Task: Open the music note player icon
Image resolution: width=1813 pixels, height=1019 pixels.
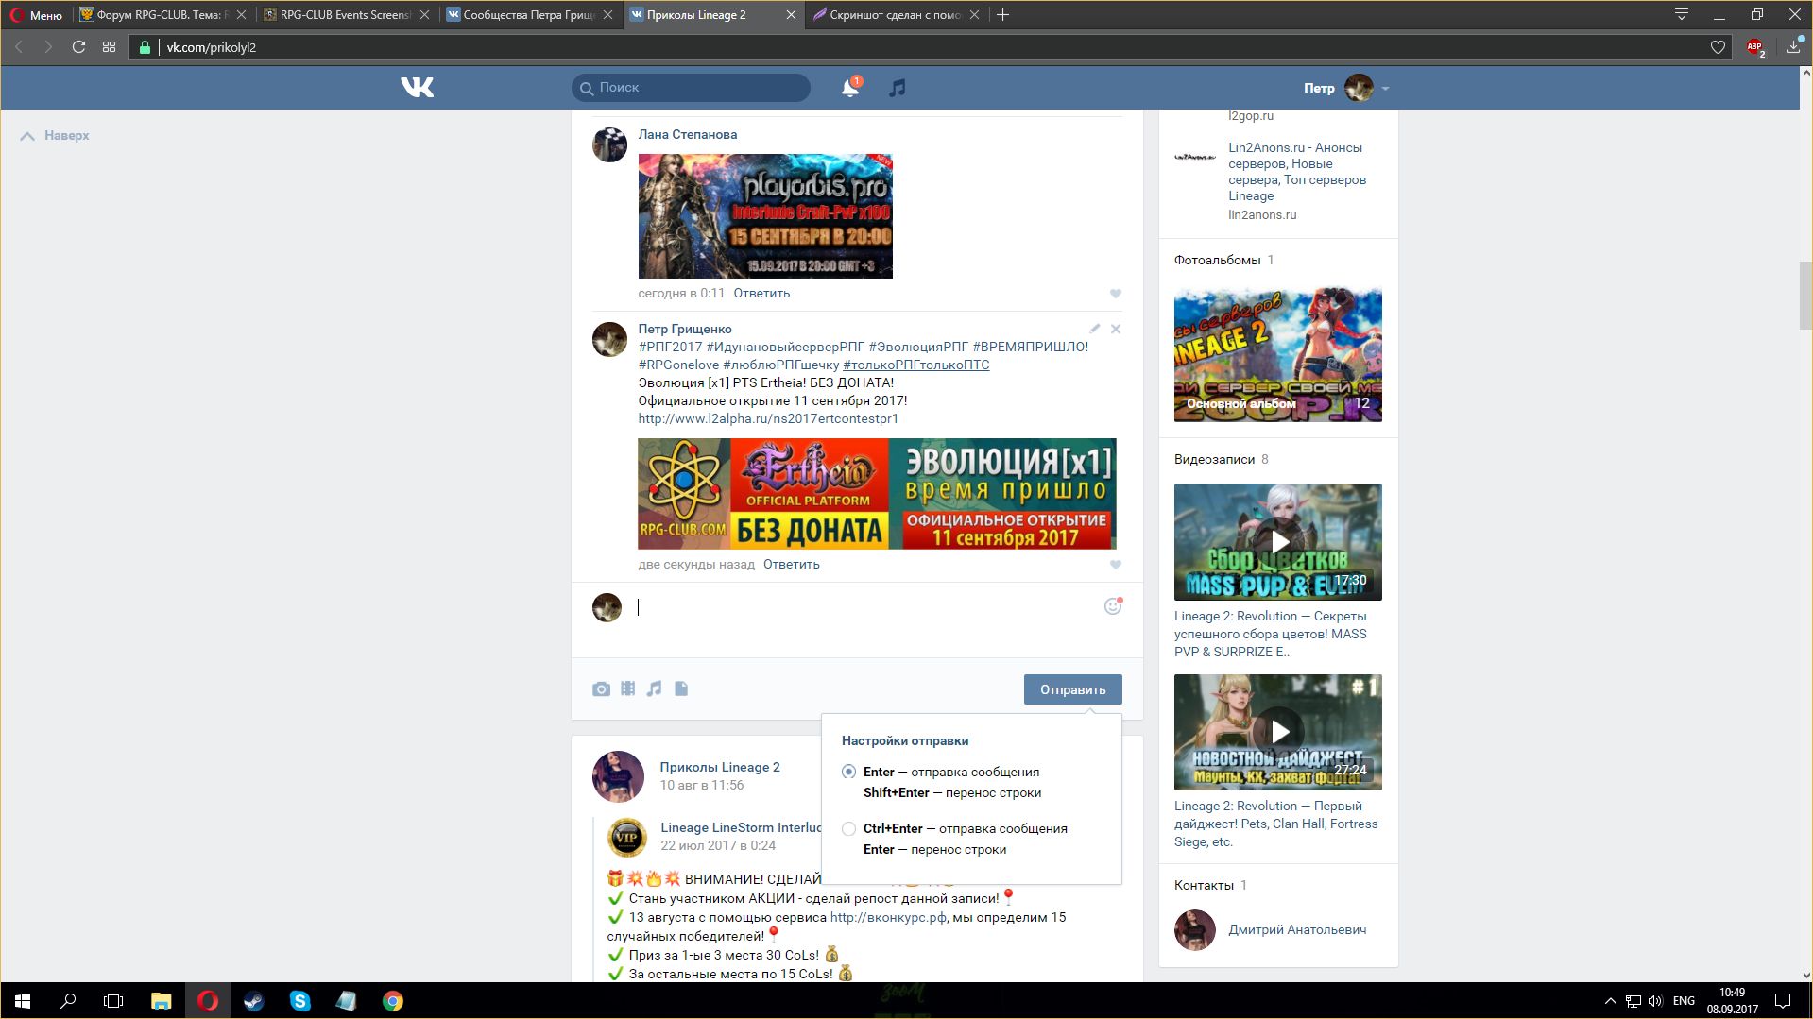Action: (897, 88)
